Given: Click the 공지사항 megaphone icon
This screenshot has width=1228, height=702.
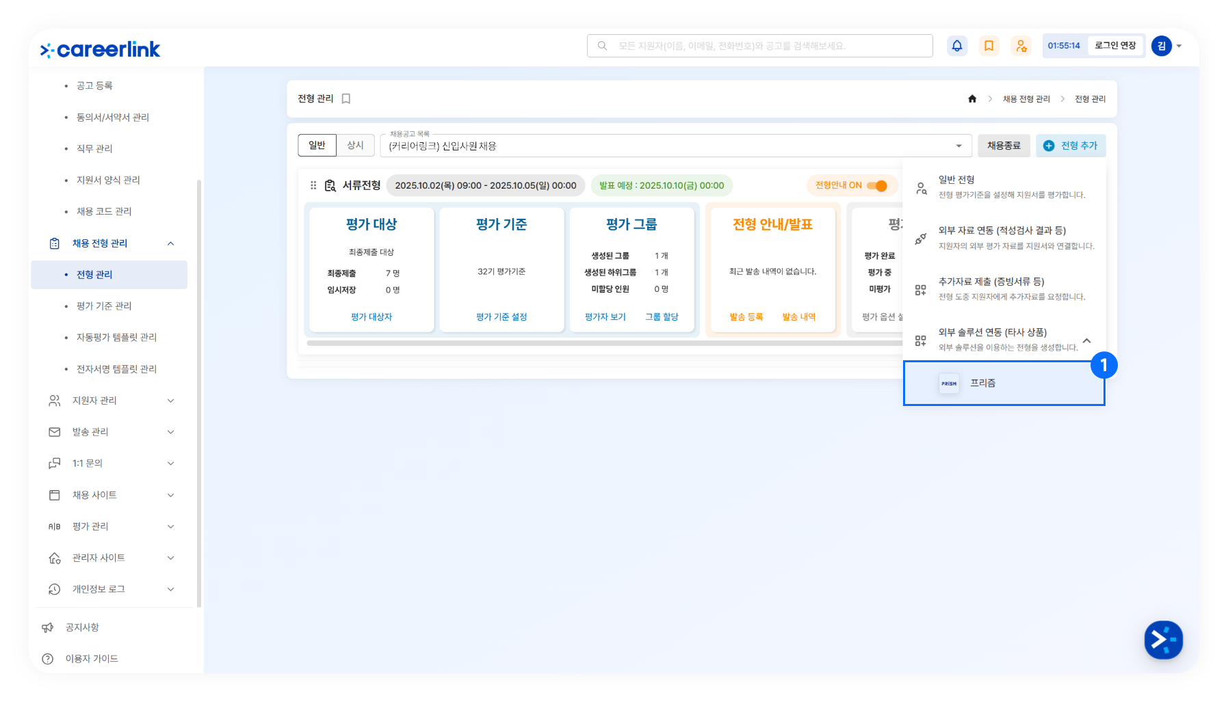Looking at the screenshot, I should point(48,627).
